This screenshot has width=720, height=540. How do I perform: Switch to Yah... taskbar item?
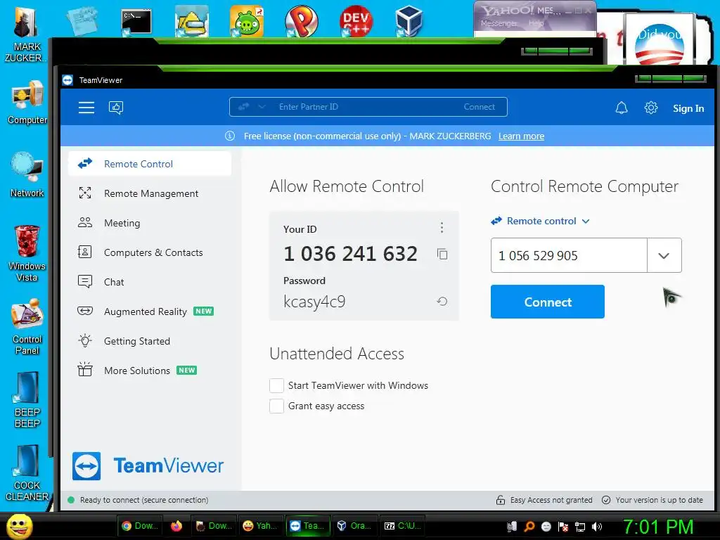(x=260, y=526)
